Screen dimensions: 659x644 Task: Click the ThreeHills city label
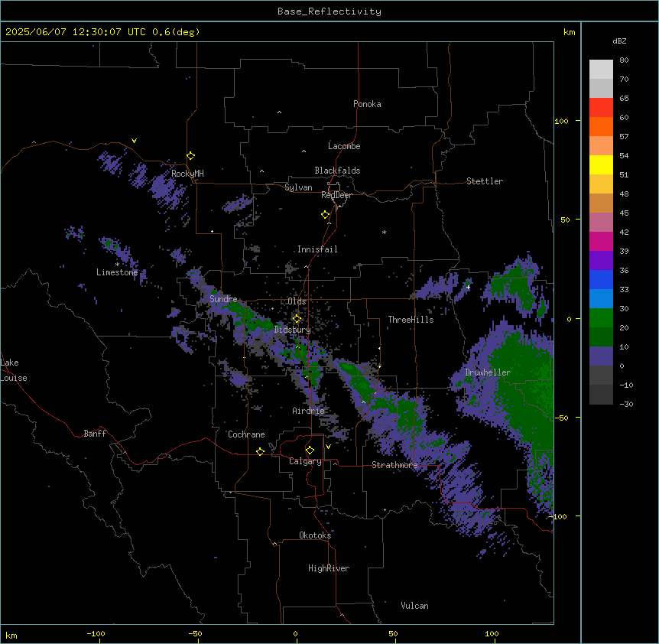tap(411, 320)
